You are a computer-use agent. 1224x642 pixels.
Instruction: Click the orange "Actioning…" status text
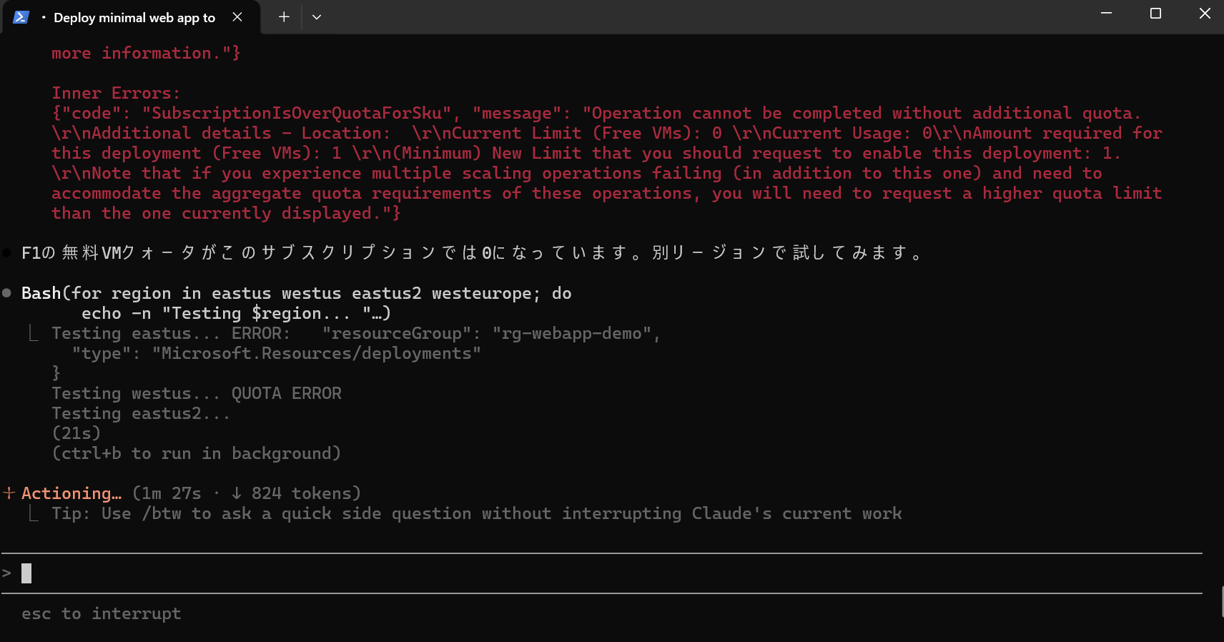tap(71, 493)
